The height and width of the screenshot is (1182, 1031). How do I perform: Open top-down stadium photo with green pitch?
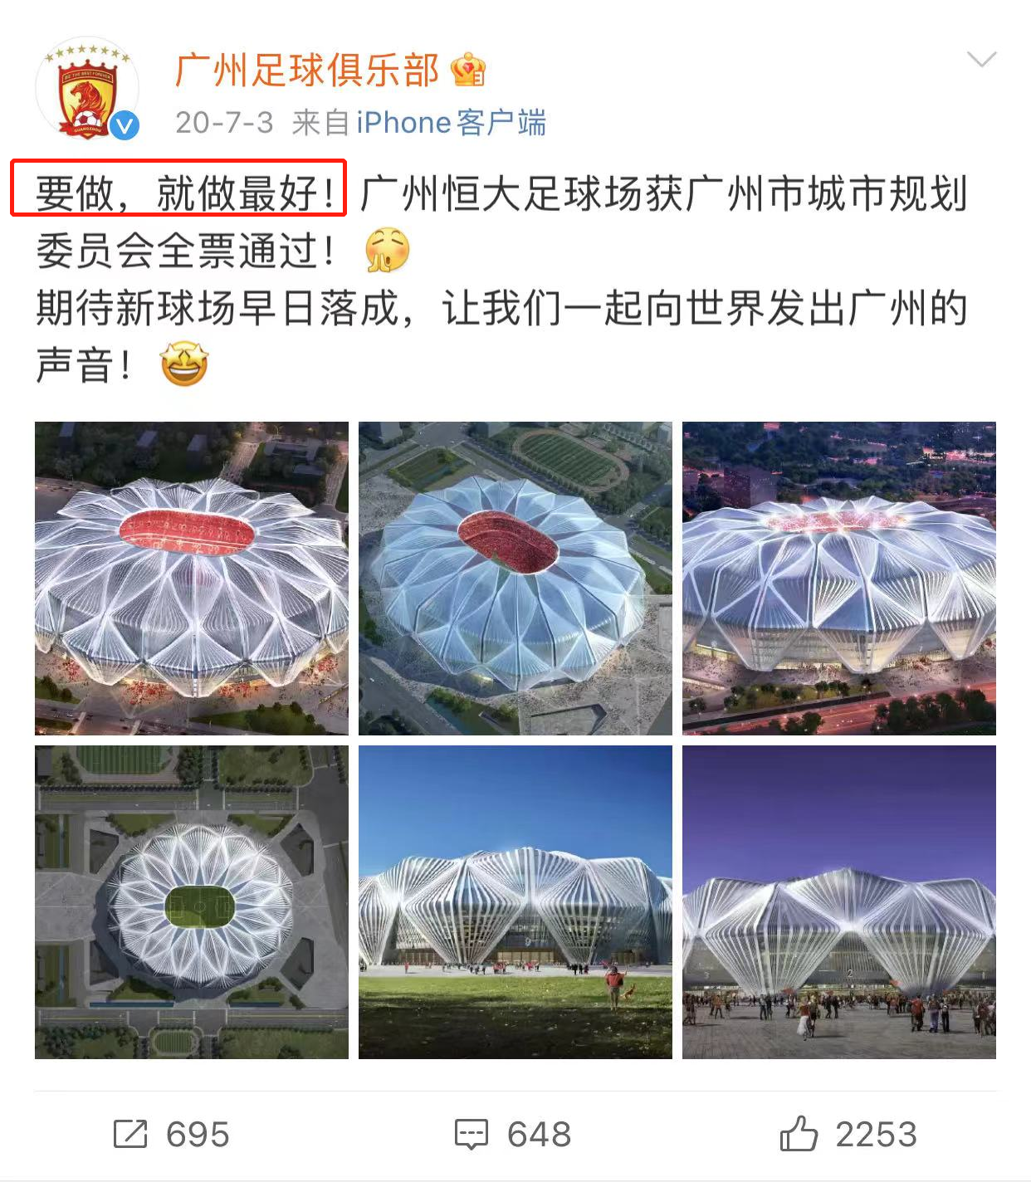coord(192,902)
